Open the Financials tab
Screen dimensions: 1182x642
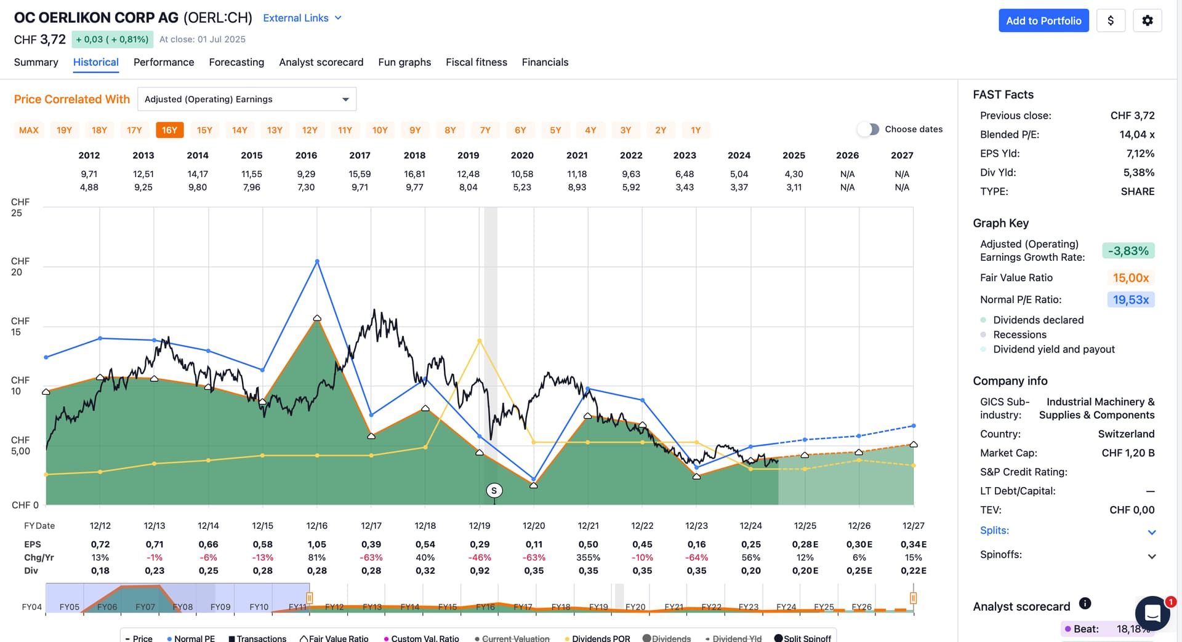[x=545, y=62]
